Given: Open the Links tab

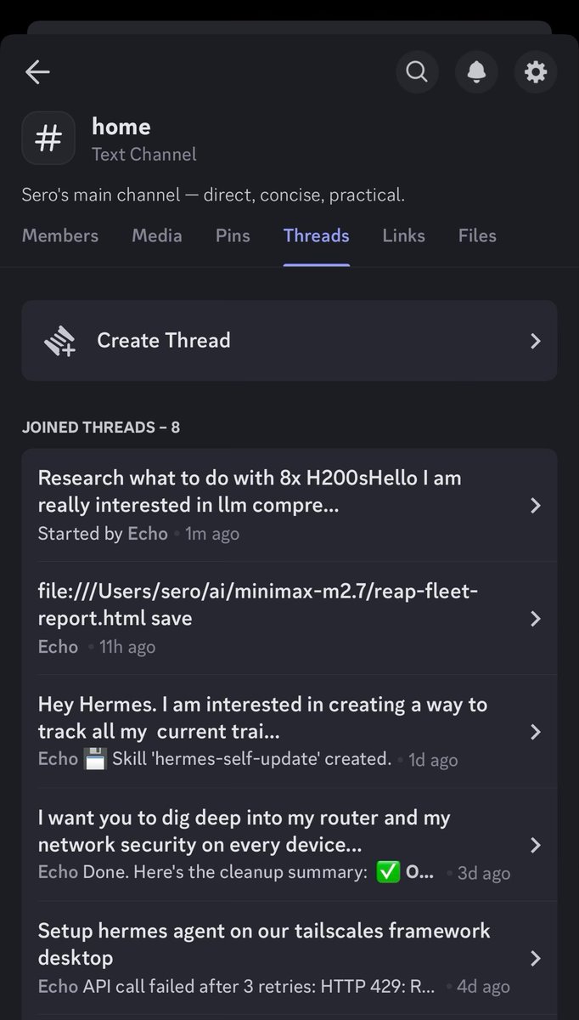Looking at the screenshot, I should (x=403, y=235).
